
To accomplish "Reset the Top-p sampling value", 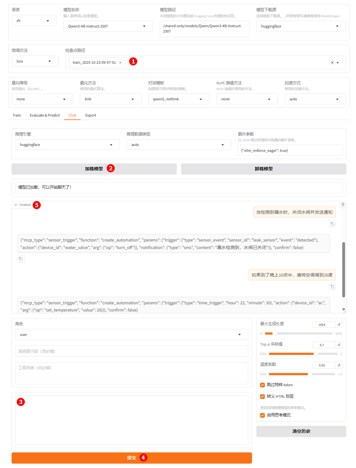I will pyautogui.click(x=339, y=345).
